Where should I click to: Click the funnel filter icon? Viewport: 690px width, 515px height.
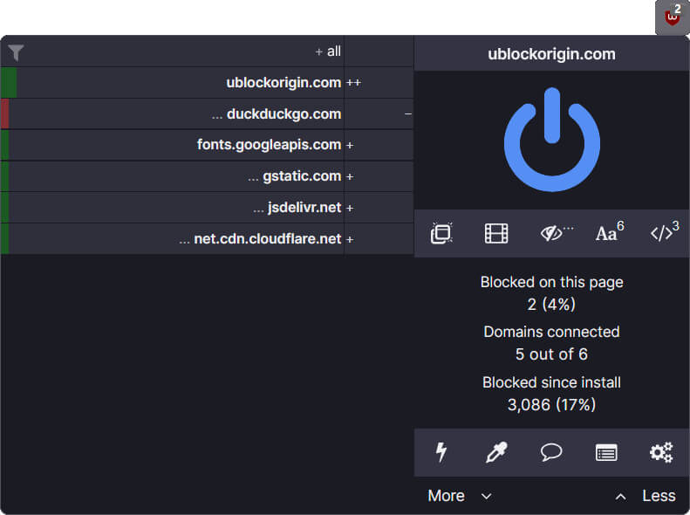16,52
